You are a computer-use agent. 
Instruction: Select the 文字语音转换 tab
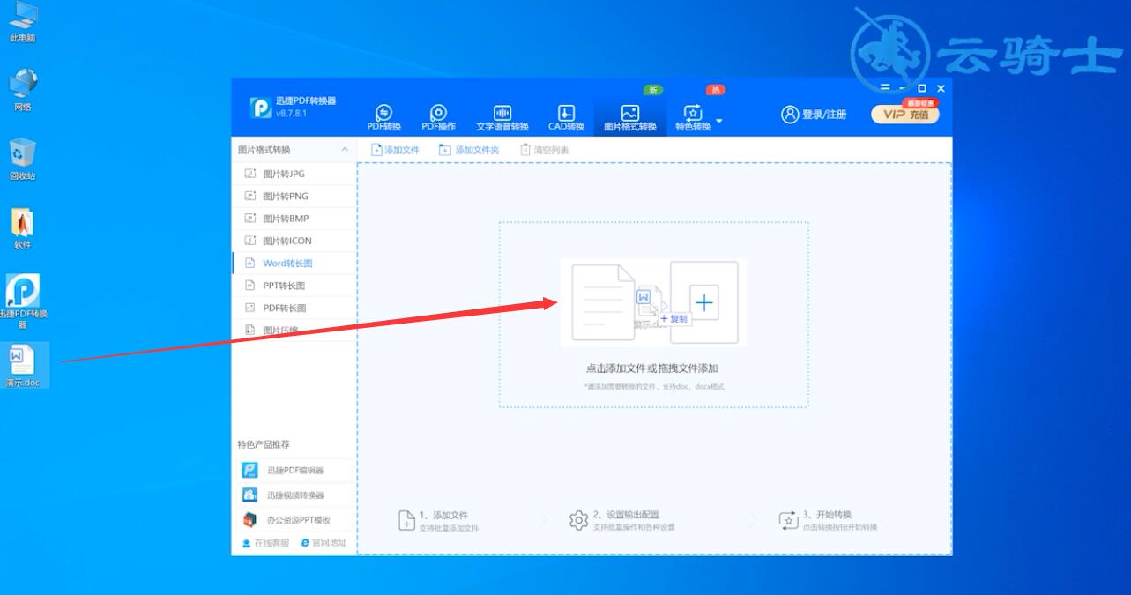coord(502,118)
